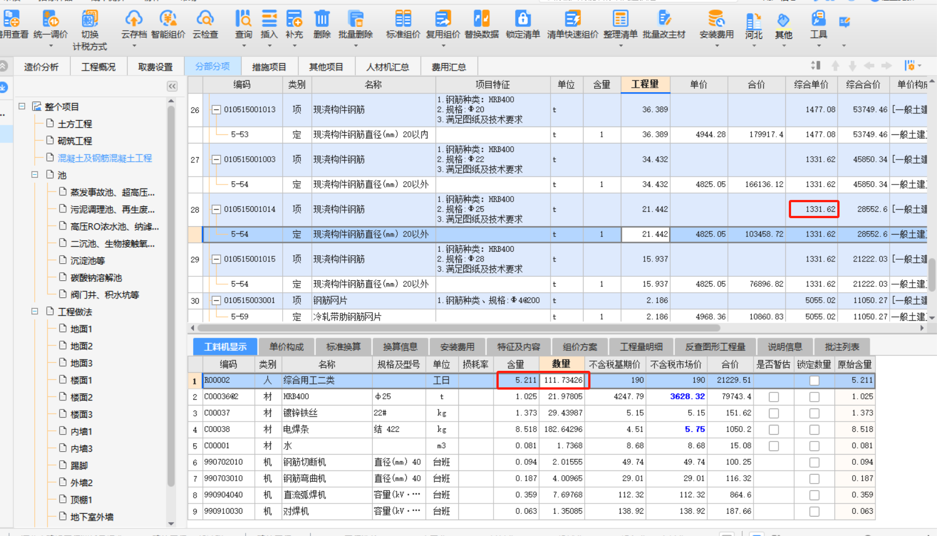This screenshot has height=536, width=937.
Task: Open the 标准换算 bottom tab
Action: pyautogui.click(x=343, y=346)
